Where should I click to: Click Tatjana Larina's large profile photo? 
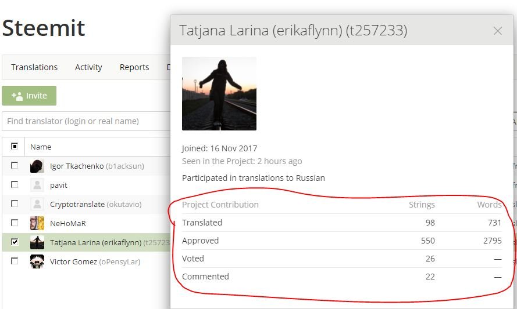point(219,94)
